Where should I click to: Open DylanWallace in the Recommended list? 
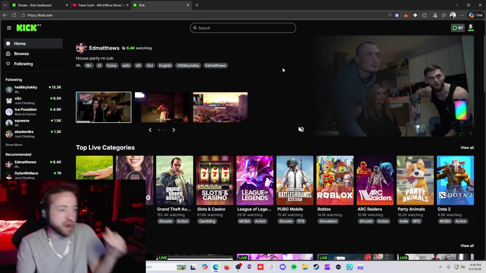pos(33,175)
